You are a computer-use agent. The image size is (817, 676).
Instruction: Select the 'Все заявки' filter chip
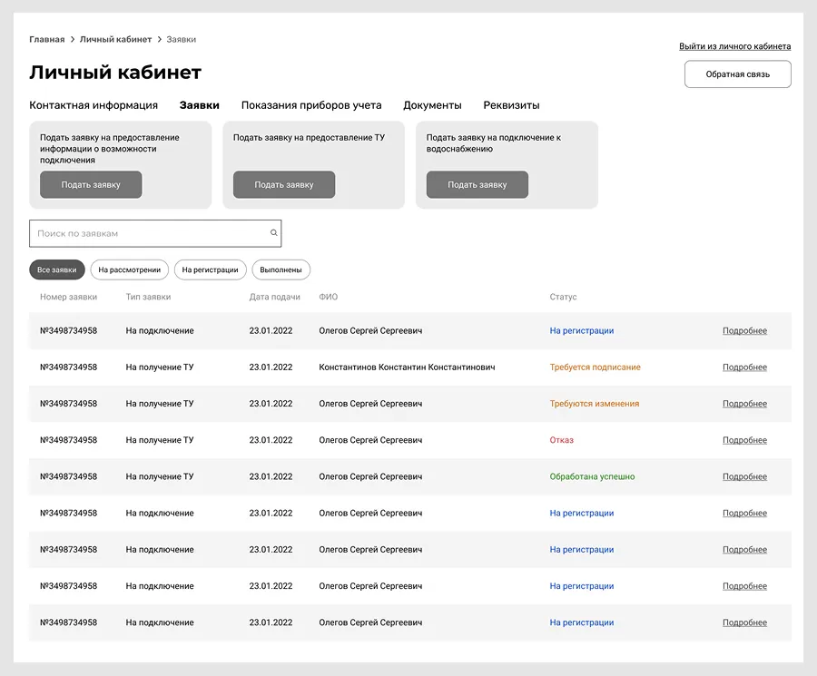click(57, 269)
